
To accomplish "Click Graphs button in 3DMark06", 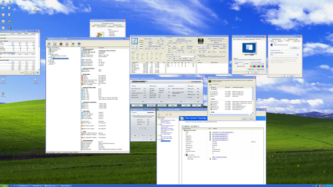I will point(173,105).
